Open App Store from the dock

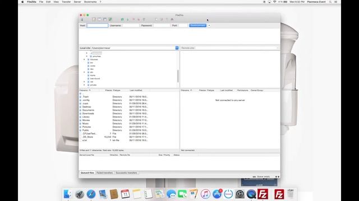pos(217,194)
